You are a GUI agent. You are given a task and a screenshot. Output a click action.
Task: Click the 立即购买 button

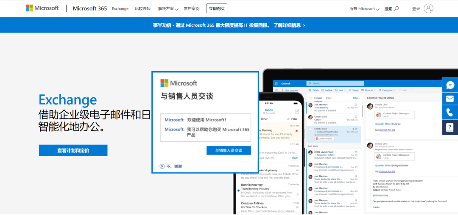click(216, 8)
